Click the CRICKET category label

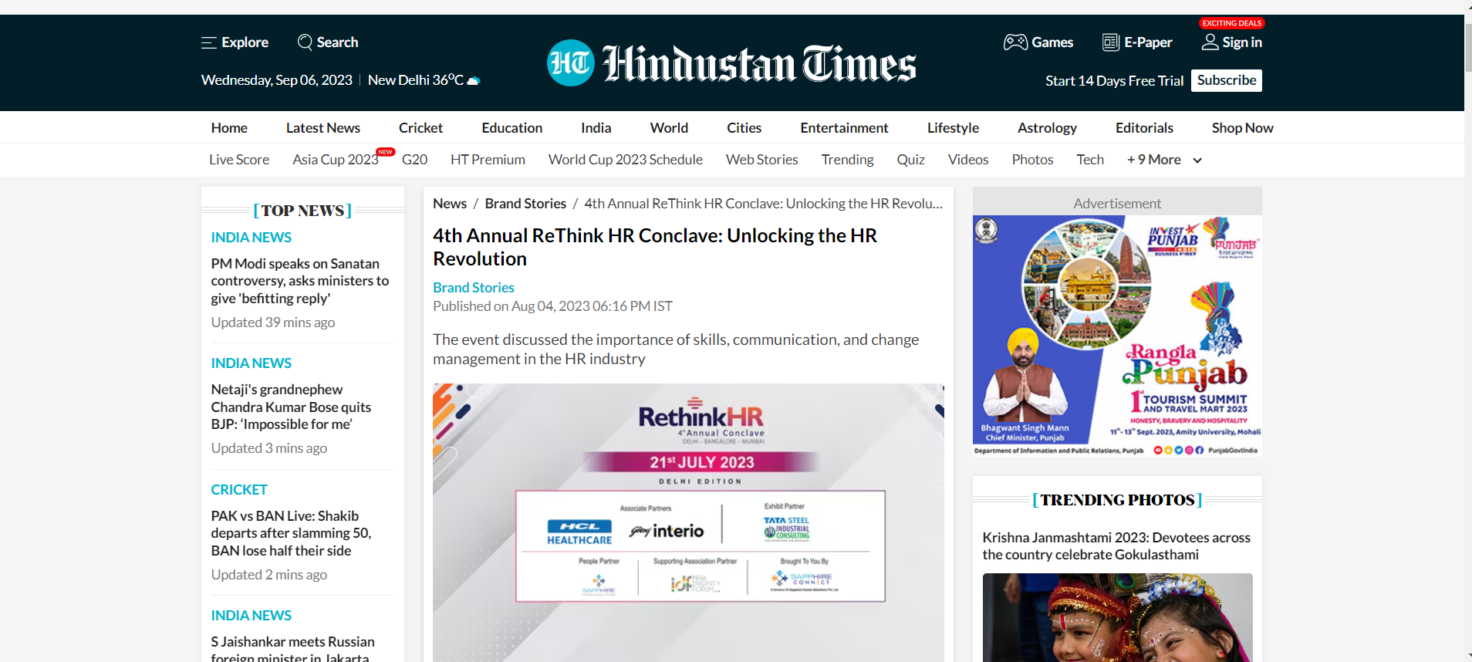click(x=239, y=490)
